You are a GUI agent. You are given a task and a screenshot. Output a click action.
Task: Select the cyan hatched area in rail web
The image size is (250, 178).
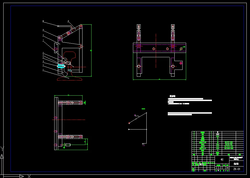(70, 70)
